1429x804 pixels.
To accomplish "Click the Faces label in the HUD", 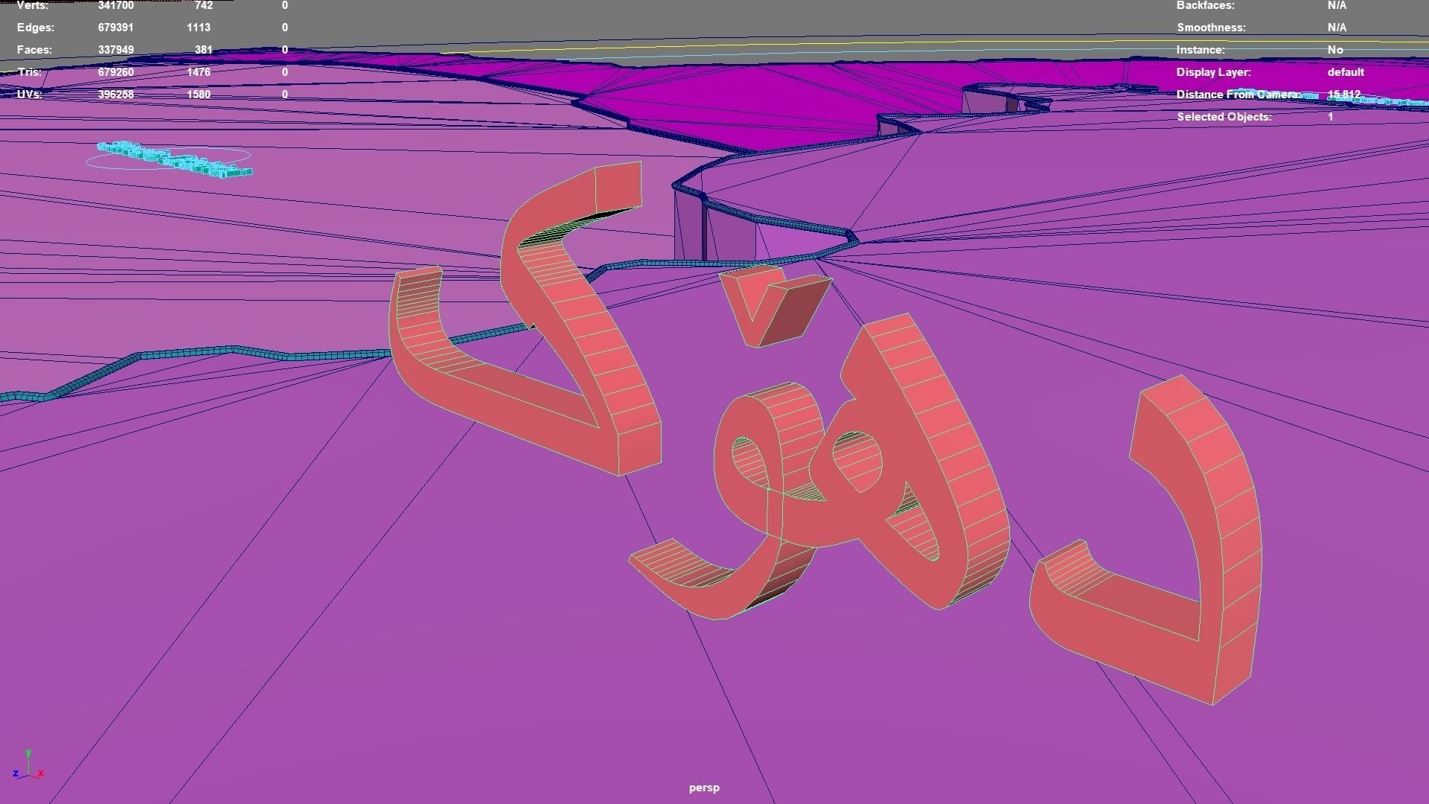I will (34, 50).
